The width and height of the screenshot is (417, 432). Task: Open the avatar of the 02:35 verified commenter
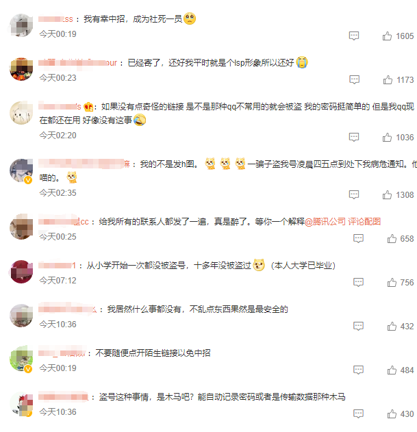(x=21, y=171)
